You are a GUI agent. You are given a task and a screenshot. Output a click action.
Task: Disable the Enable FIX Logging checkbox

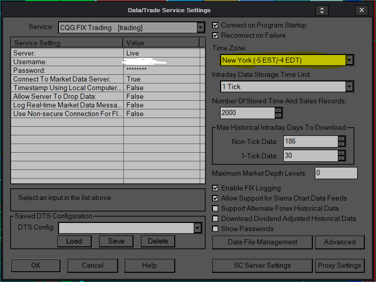tap(216, 188)
